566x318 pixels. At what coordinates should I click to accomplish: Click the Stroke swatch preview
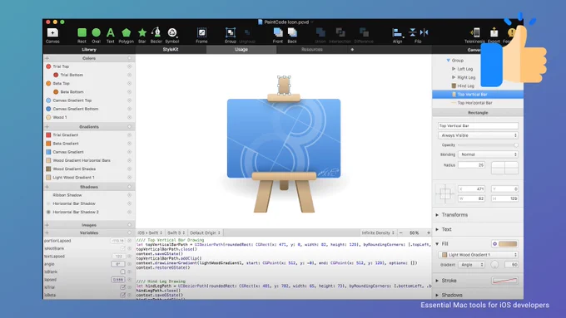(x=504, y=281)
